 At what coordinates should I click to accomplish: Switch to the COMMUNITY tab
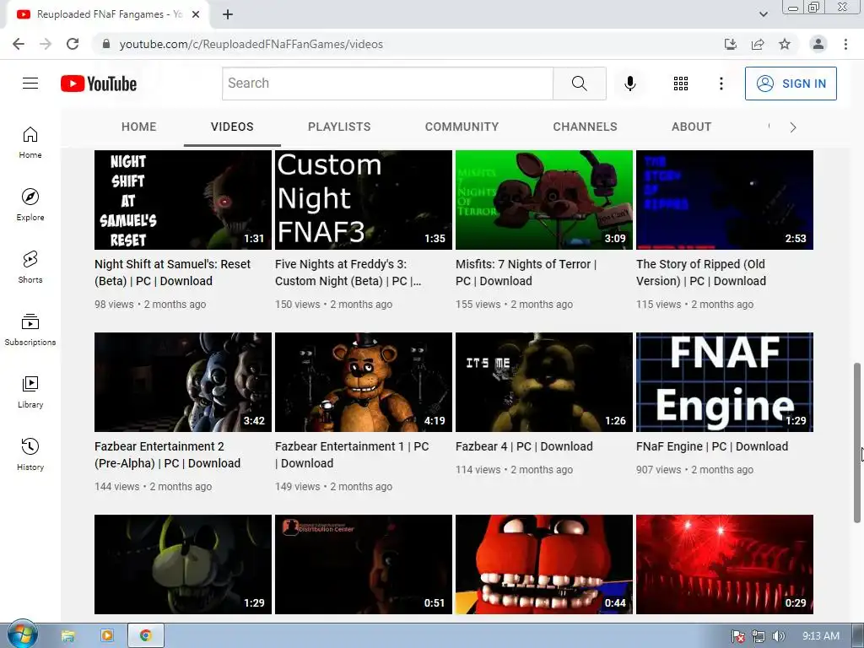click(462, 127)
